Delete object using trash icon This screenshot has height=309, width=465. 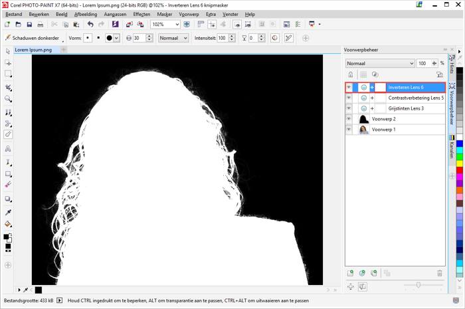click(x=439, y=273)
